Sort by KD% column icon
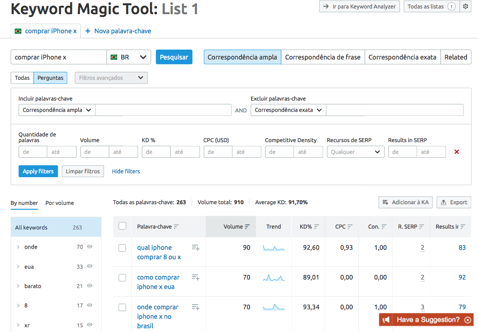This screenshot has height=332, width=478. click(x=316, y=227)
